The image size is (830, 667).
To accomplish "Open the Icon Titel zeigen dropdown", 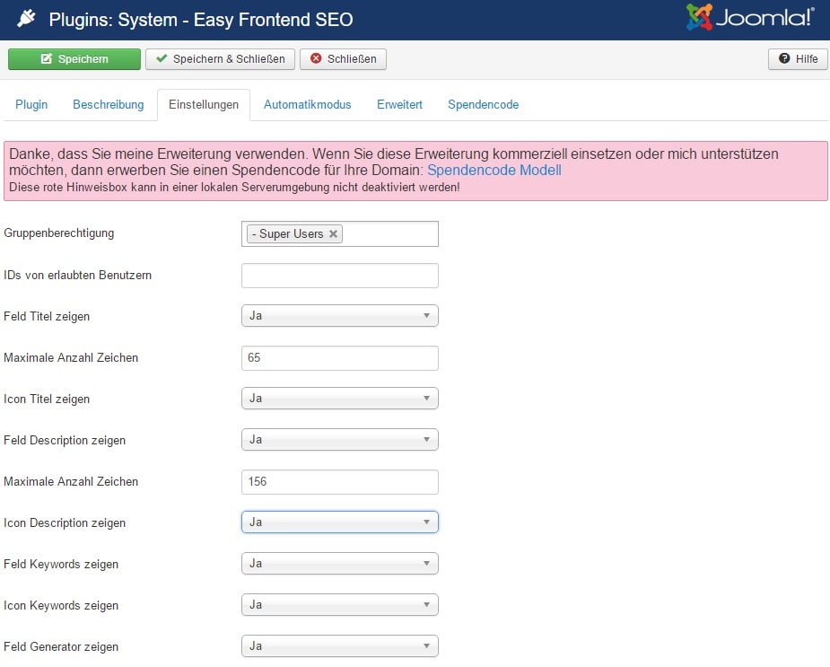I will (340, 399).
